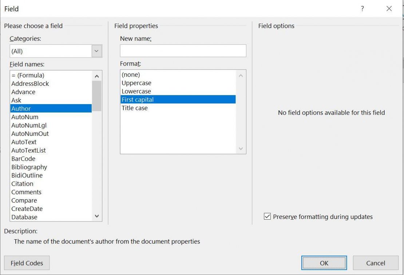Open the Categories dropdown
The height and width of the screenshot is (275, 404).
(x=96, y=51)
